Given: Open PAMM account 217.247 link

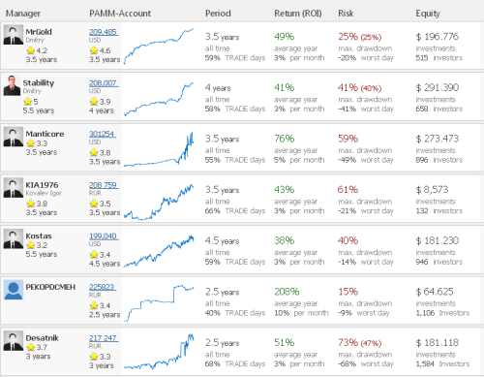Looking at the screenshot, I should [104, 338].
